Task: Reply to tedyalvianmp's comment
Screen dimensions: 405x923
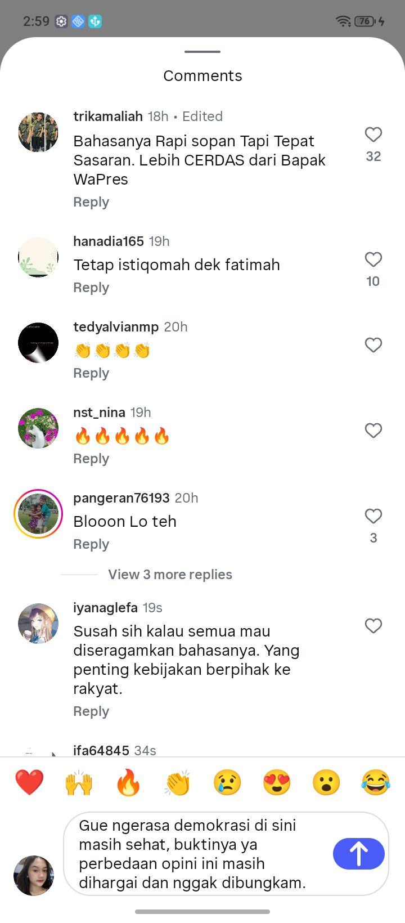Action: click(91, 373)
